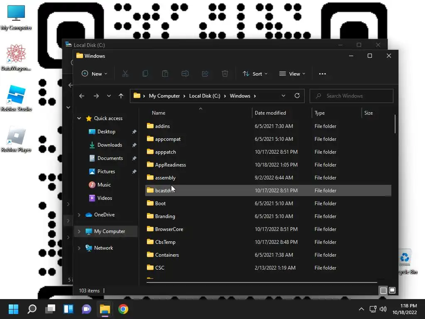Click File Explorer taskbar icon
The width and height of the screenshot is (425, 319).
coord(105,309)
